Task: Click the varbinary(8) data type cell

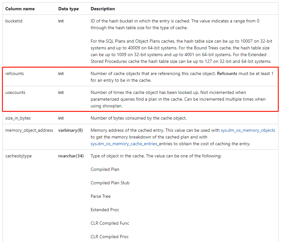Action: (x=70, y=130)
